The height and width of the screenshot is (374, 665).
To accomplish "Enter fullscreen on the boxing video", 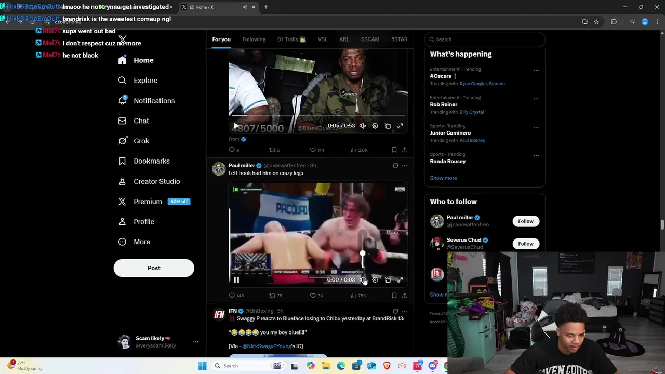I will (400, 279).
